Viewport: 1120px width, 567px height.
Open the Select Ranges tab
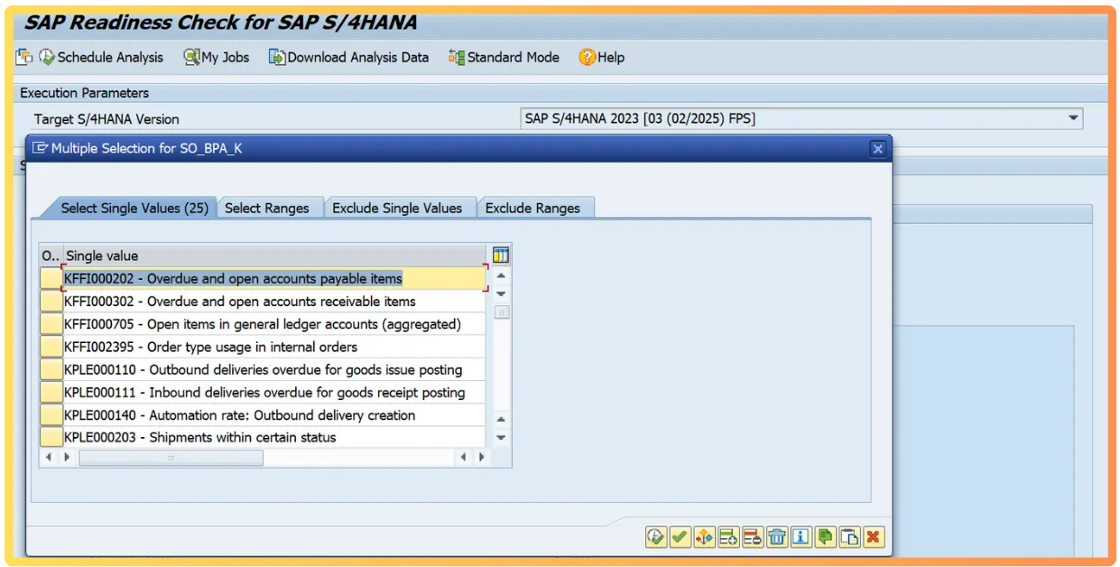pyautogui.click(x=269, y=207)
